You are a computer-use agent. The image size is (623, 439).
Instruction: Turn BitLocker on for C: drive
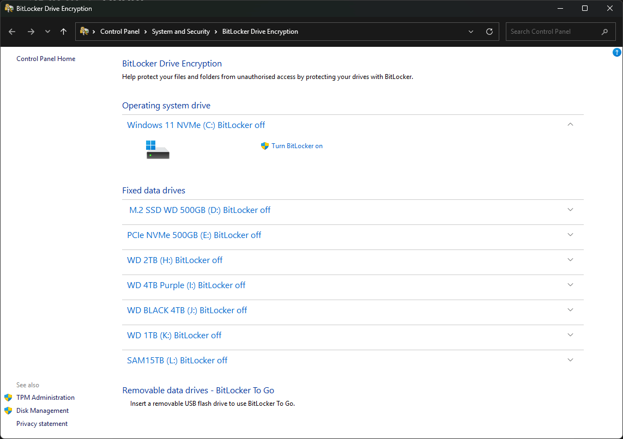[x=297, y=146]
